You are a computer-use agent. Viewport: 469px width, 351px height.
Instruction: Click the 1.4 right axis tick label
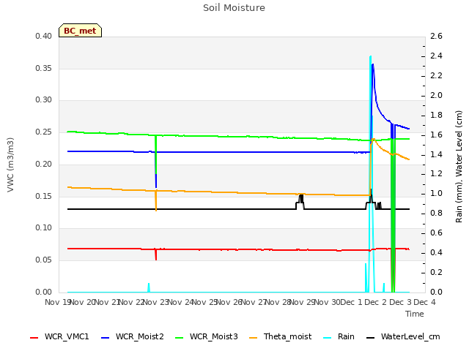(436, 154)
